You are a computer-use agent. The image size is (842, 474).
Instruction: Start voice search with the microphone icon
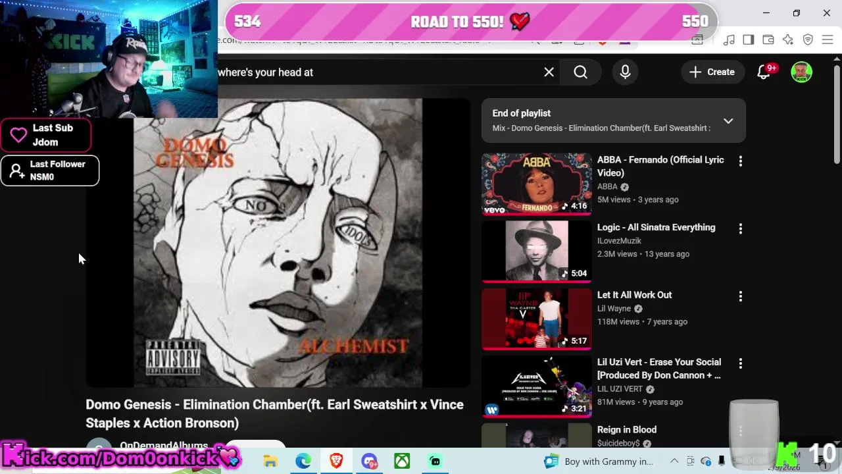tap(625, 72)
